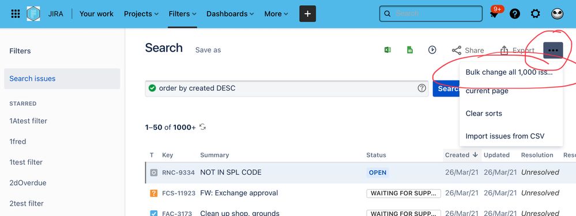Open summary FW: Exchange approval
The height and width of the screenshot is (216, 576).
pyautogui.click(x=239, y=193)
